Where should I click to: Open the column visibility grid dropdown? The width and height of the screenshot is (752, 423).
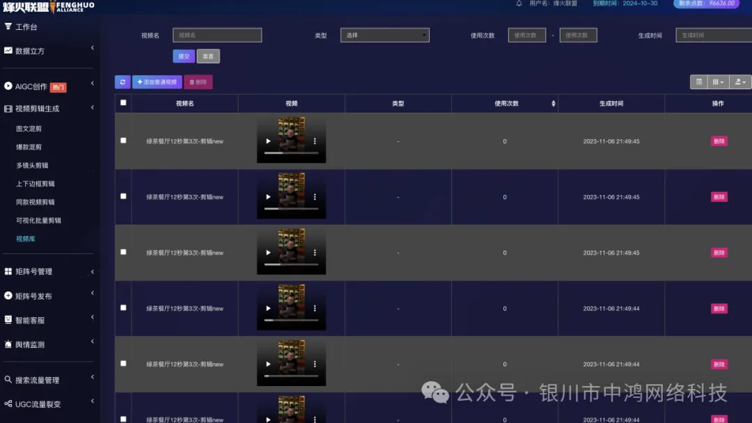pos(718,82)
